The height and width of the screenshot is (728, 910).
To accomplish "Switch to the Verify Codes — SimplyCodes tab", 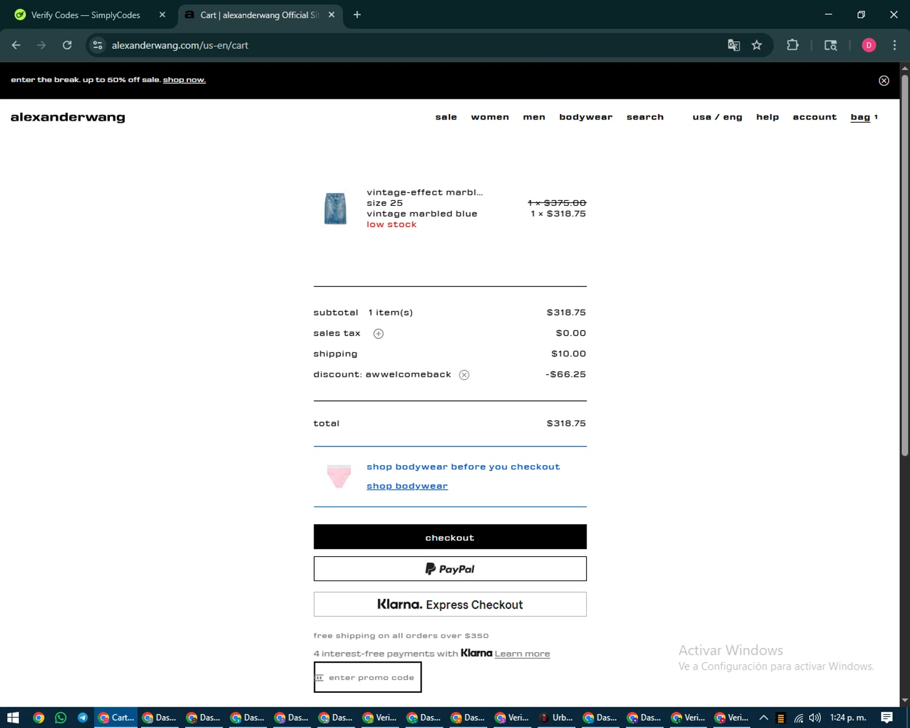I will 86,15.
